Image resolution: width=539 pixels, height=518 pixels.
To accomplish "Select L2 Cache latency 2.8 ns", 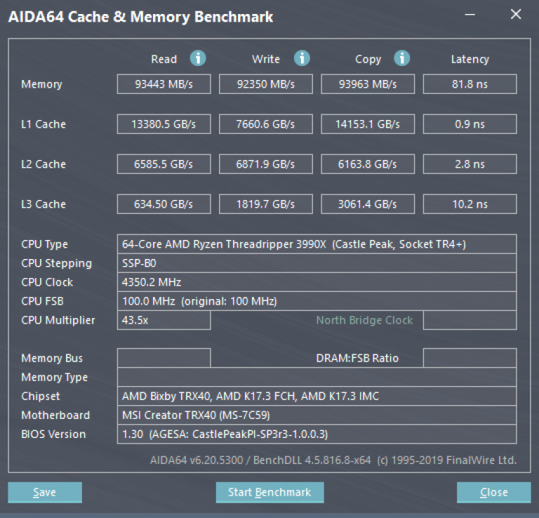I will click(x=470, y=164).
